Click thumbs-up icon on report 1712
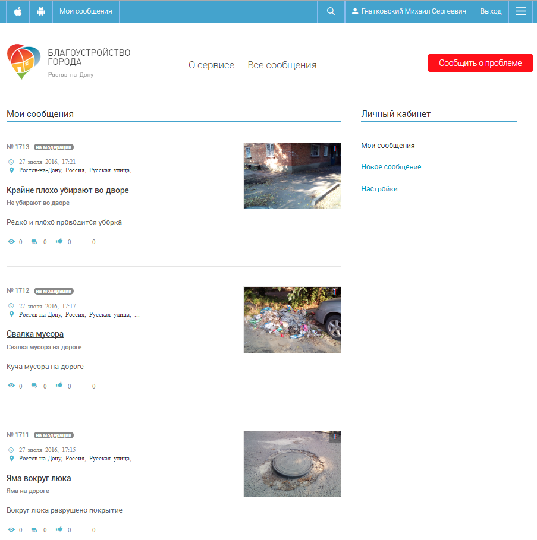This screenshot has width=537, height=540. (x=59, y=385)
